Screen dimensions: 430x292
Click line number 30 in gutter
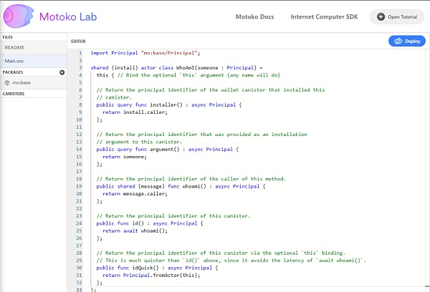click(x=79, y=268)
